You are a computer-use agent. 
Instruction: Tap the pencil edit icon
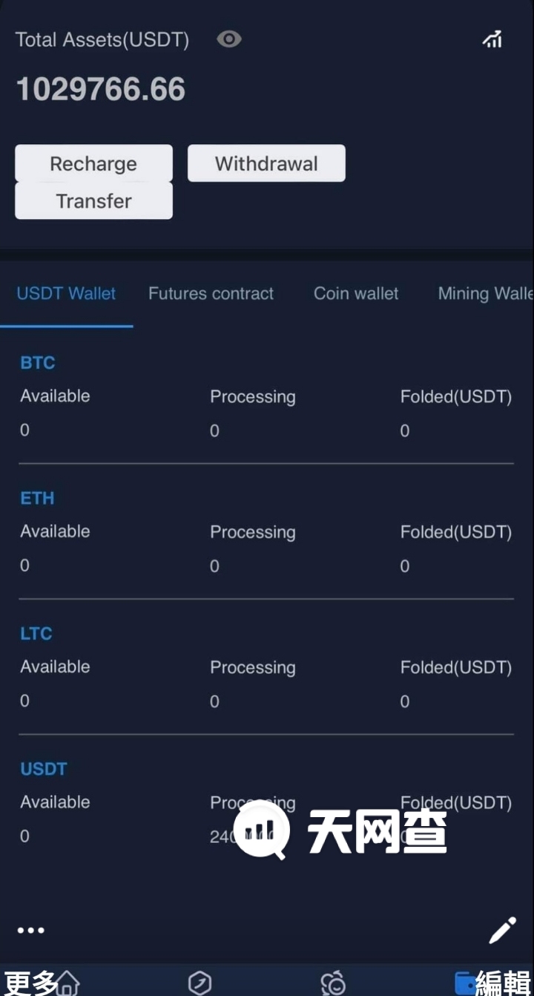click(x=502, y=930)
